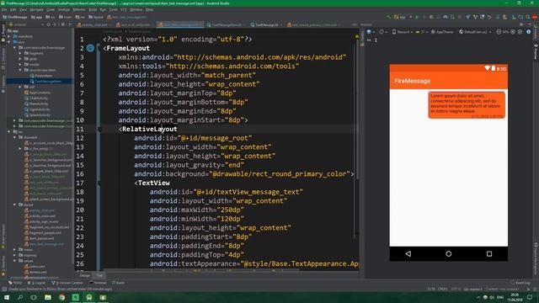Screen dimensions: 539x303
Task: Click the blue info icon in preview toolbar
Action: 528,32
